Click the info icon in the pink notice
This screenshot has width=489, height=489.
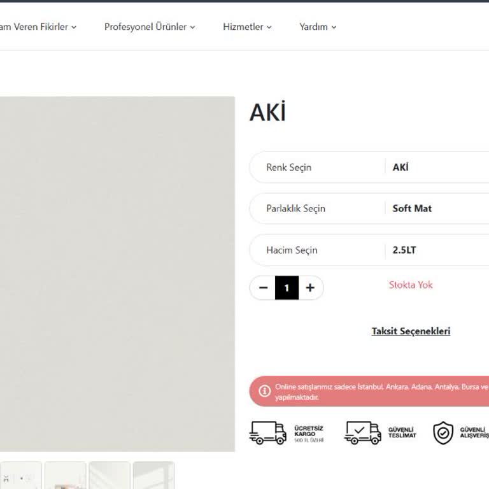[264, 391]
